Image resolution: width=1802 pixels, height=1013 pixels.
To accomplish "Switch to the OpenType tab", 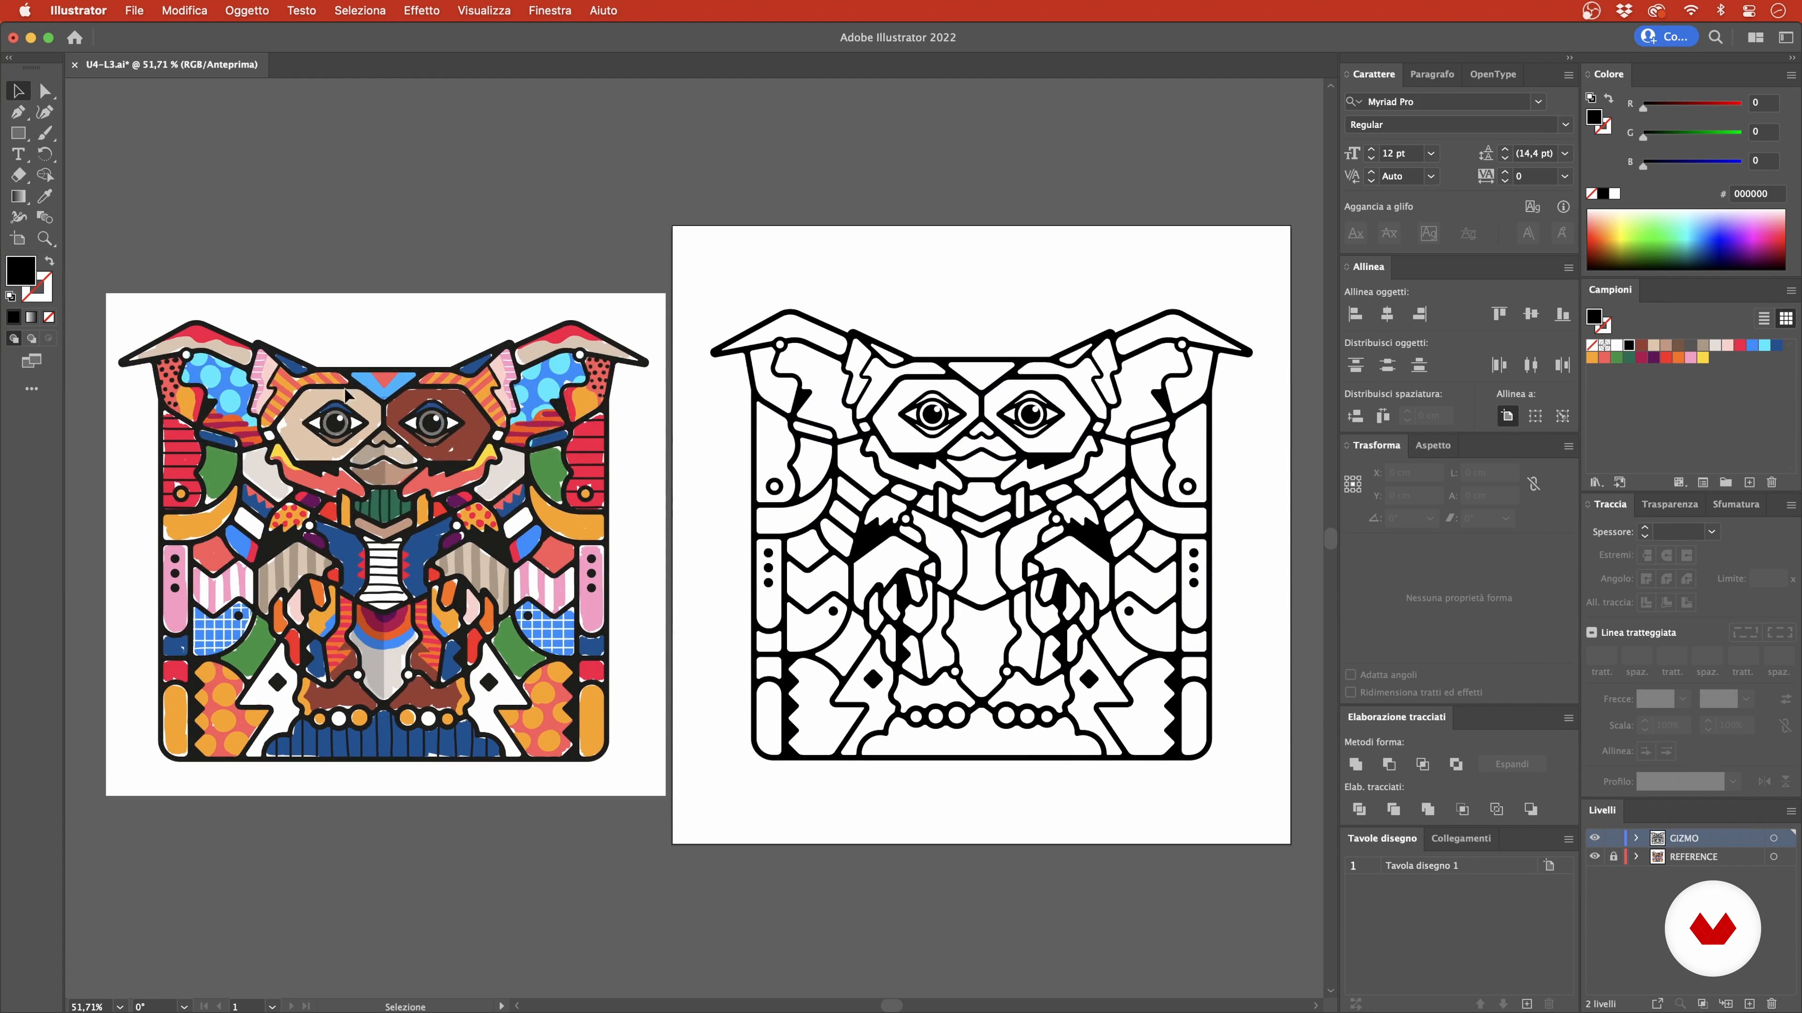I will (1493, 74).
